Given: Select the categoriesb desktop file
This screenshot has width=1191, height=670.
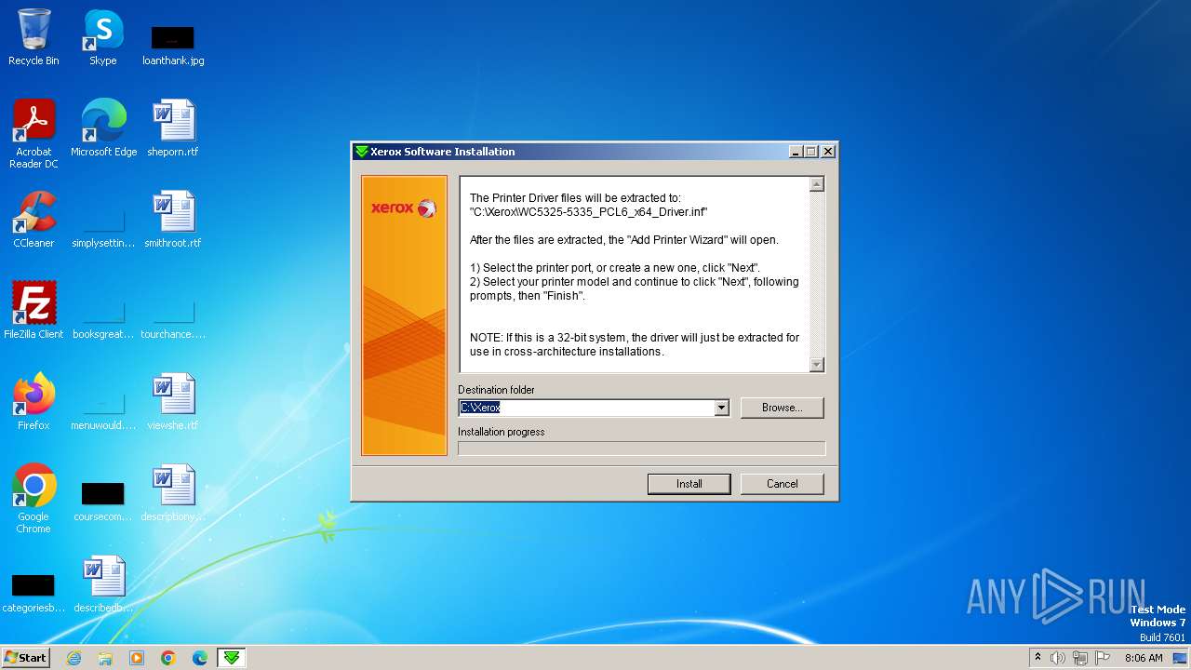Looking at the screenshot, I should 33,593.
